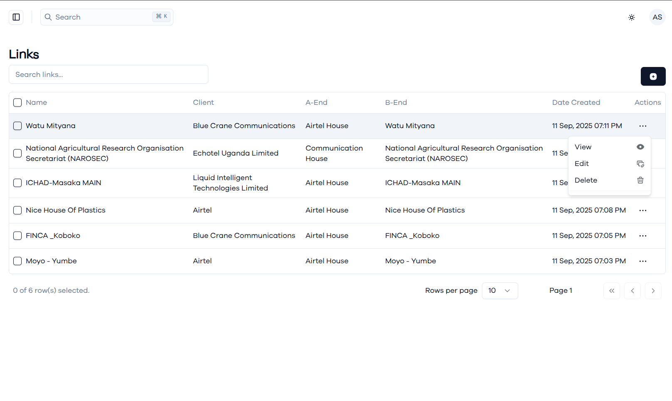
Task: Switch theme with the sun icon
Action: pyautogui.click(x=632, y=17)
